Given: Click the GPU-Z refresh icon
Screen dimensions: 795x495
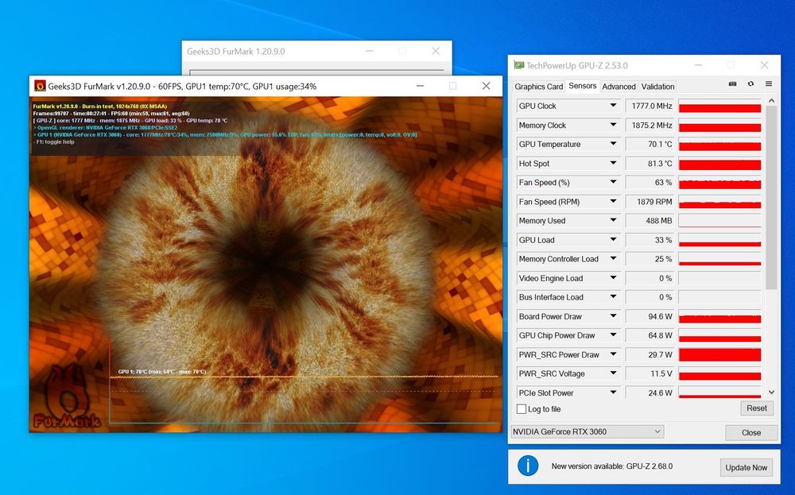Looking at the screenshot, I should (x=751, y=84).
